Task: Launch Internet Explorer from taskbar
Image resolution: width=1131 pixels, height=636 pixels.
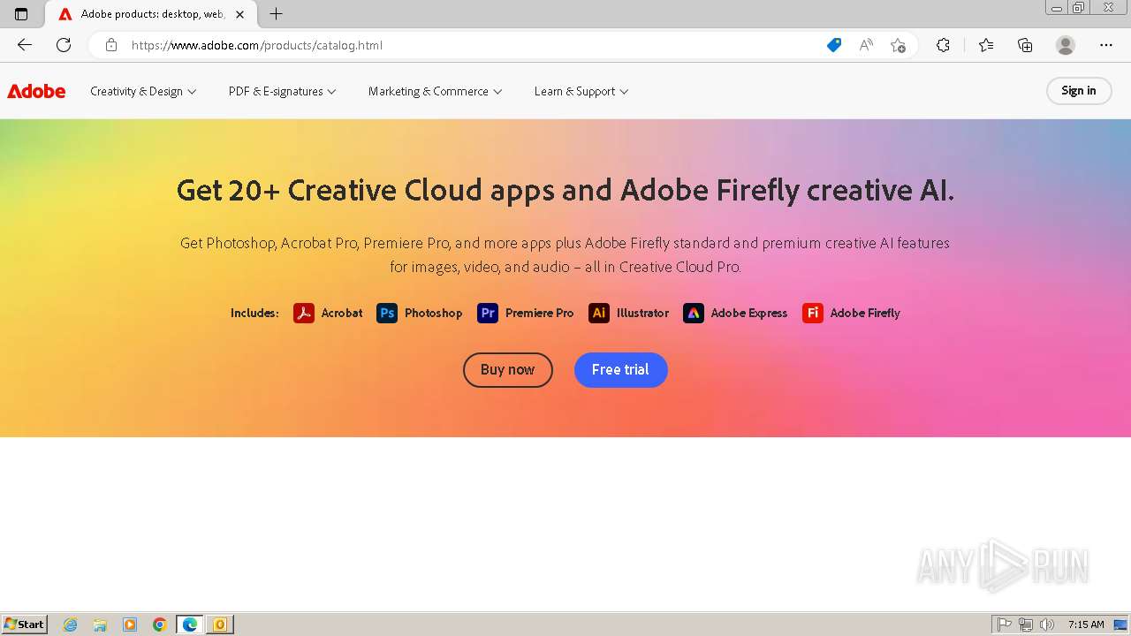Action: click(x=71, y=625)
